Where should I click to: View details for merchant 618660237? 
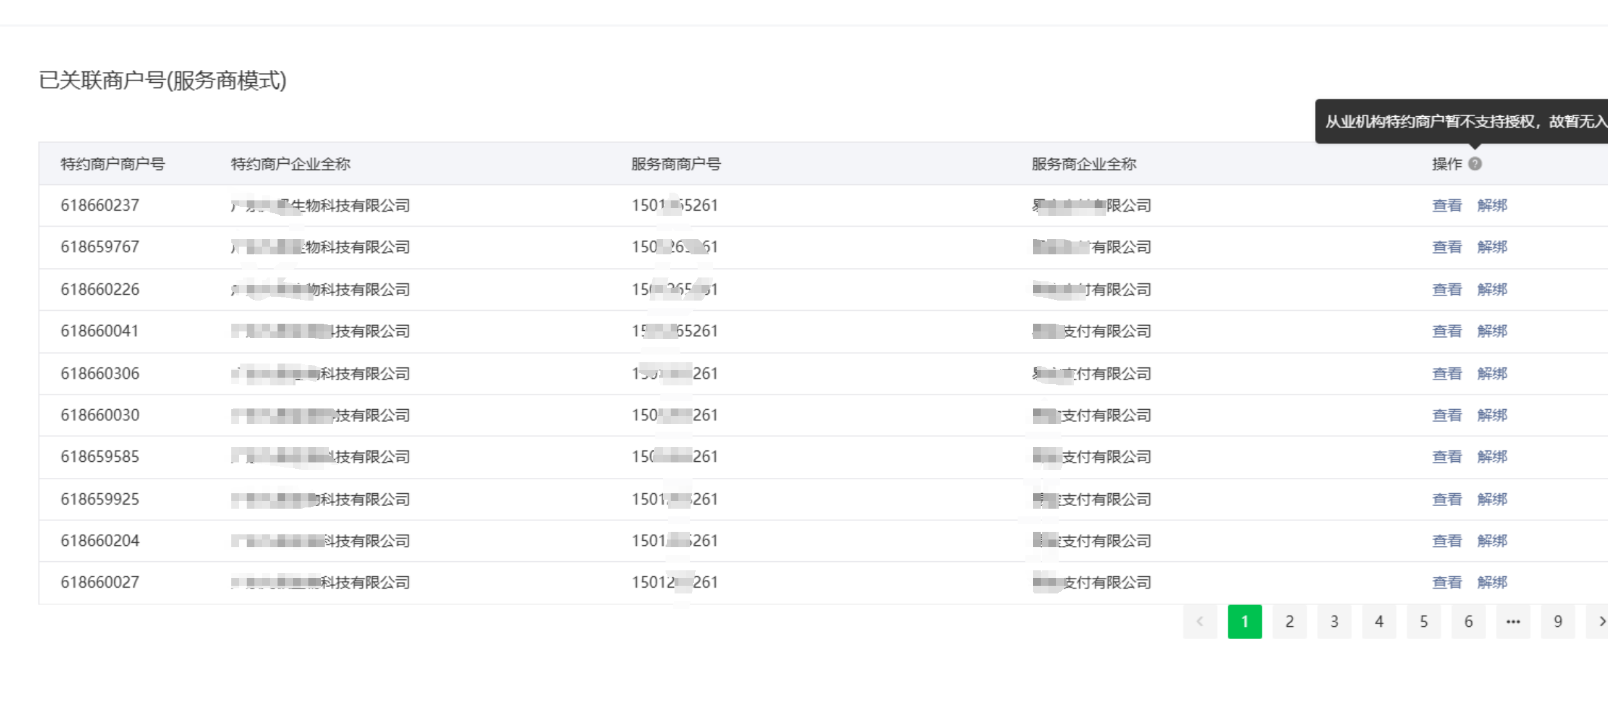coord(1446,206)
